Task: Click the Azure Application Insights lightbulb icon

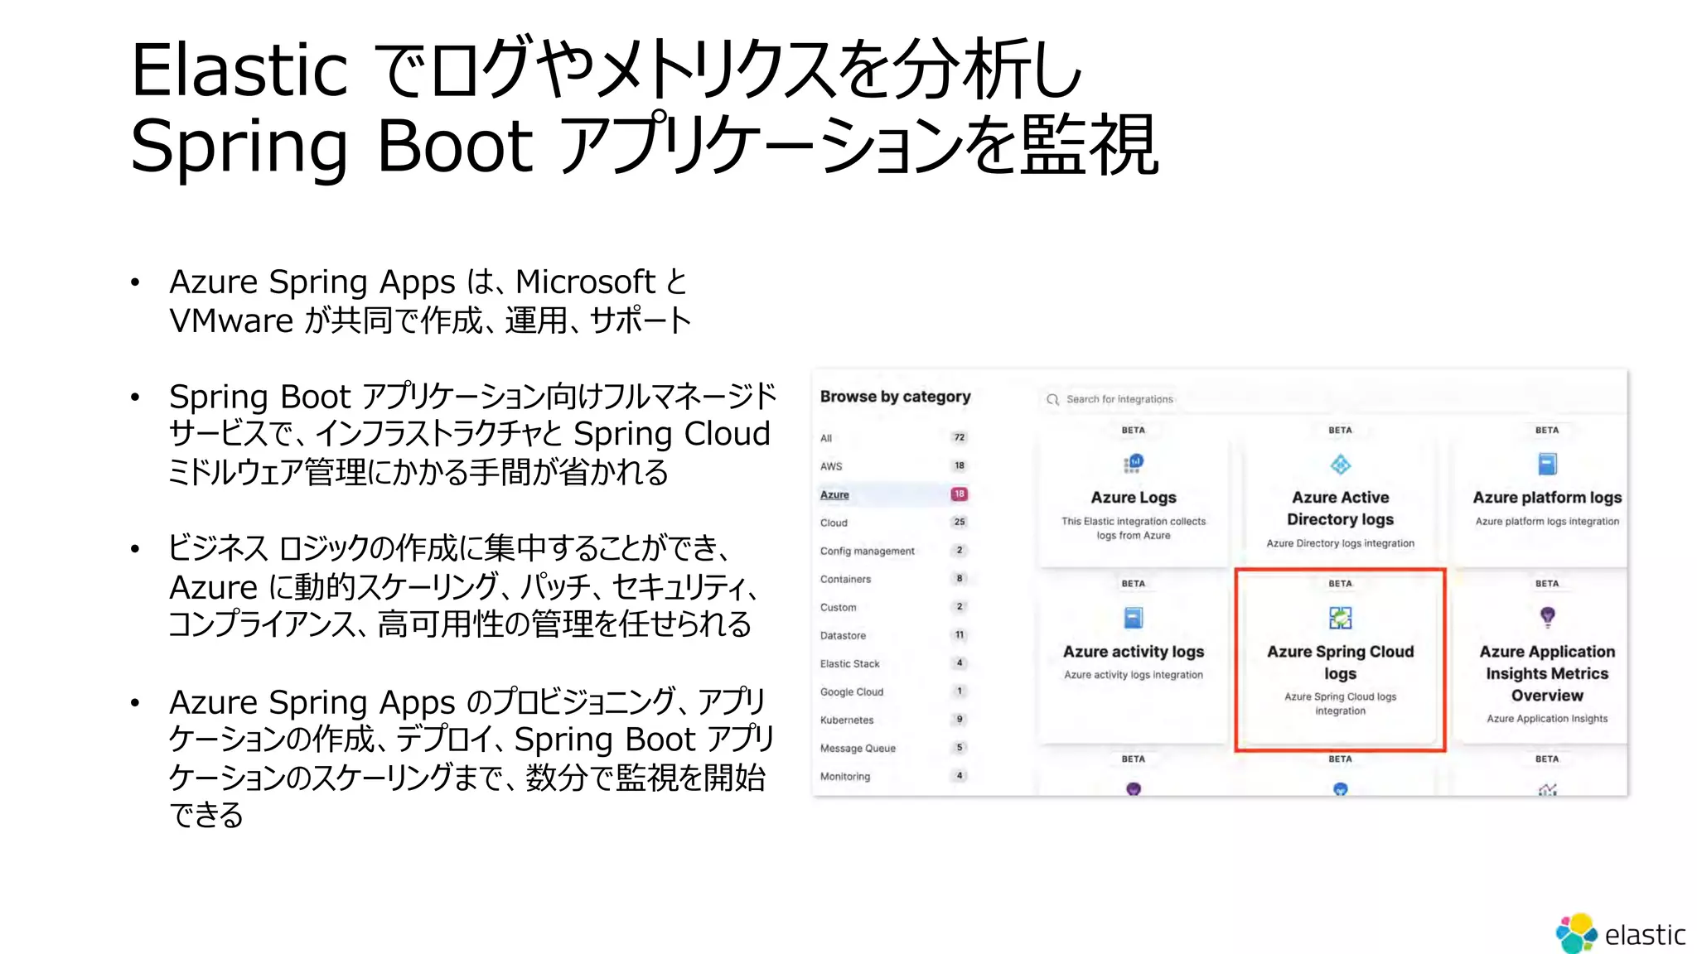Action: tap(1547, 617)
